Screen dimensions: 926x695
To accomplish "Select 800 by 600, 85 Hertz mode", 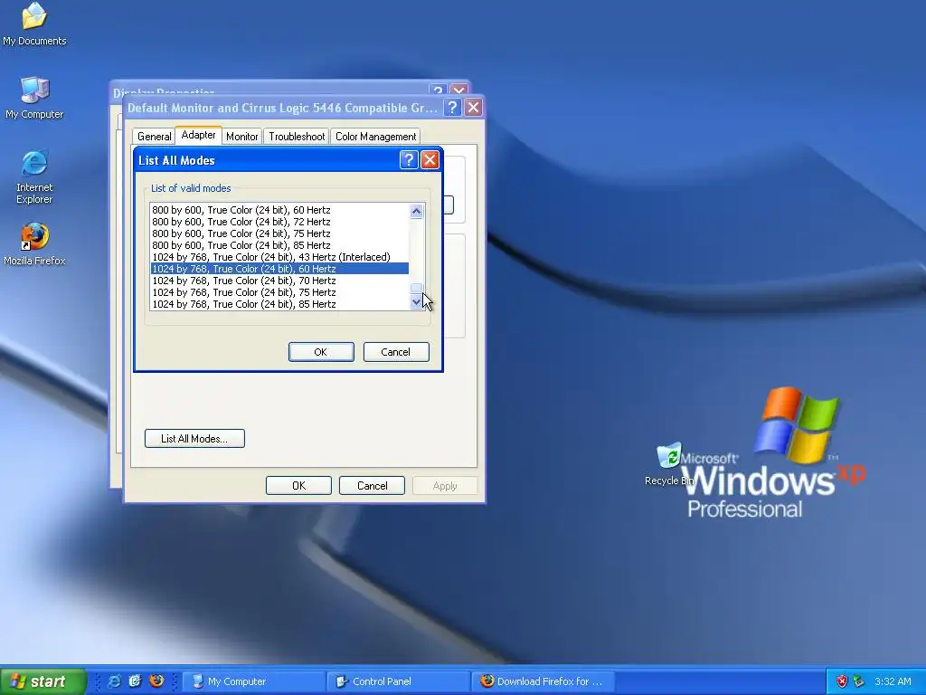I will (x=279, y=245).
